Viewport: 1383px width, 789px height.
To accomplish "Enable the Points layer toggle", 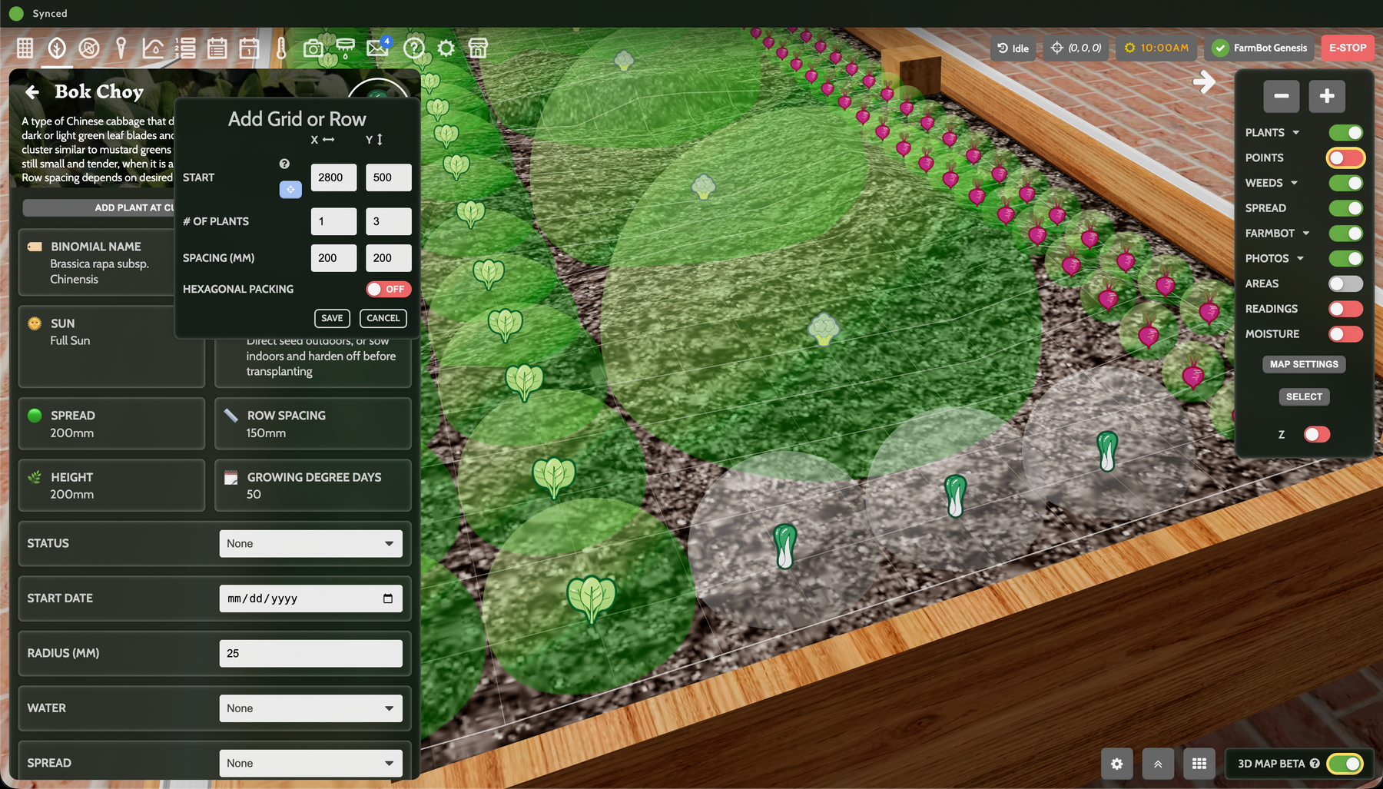I will [1345, 157].
